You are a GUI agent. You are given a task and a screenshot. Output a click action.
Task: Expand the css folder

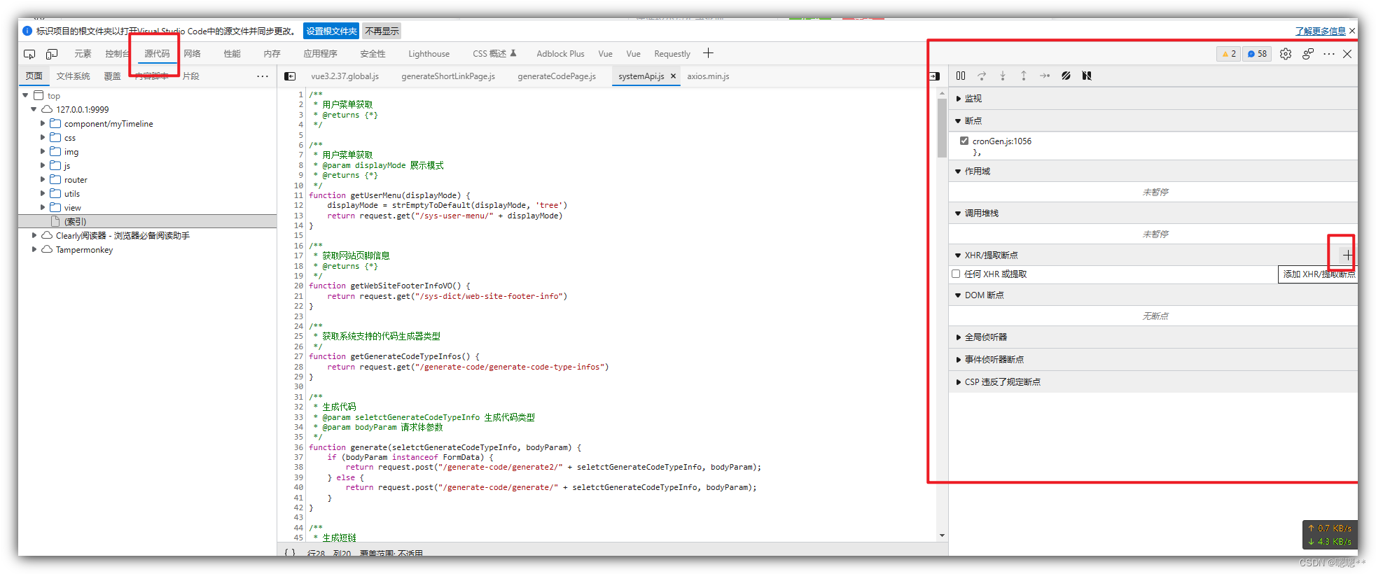coord(43,137)
